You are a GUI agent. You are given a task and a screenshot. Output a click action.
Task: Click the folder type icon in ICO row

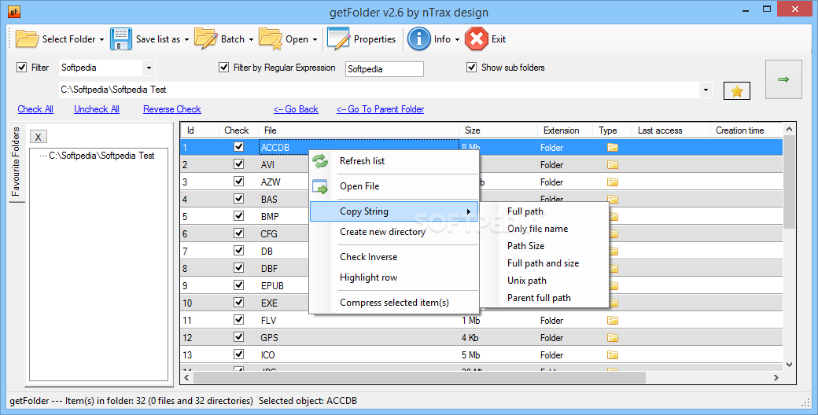pyautogui.click(x=613, y=355)
